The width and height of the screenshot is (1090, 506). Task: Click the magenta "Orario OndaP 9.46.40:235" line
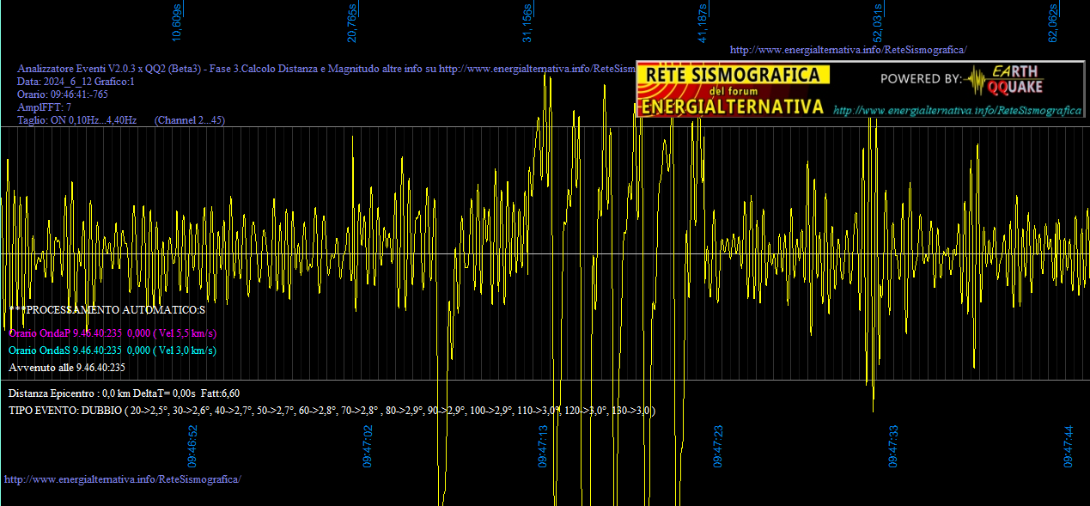tap(113, 333)
